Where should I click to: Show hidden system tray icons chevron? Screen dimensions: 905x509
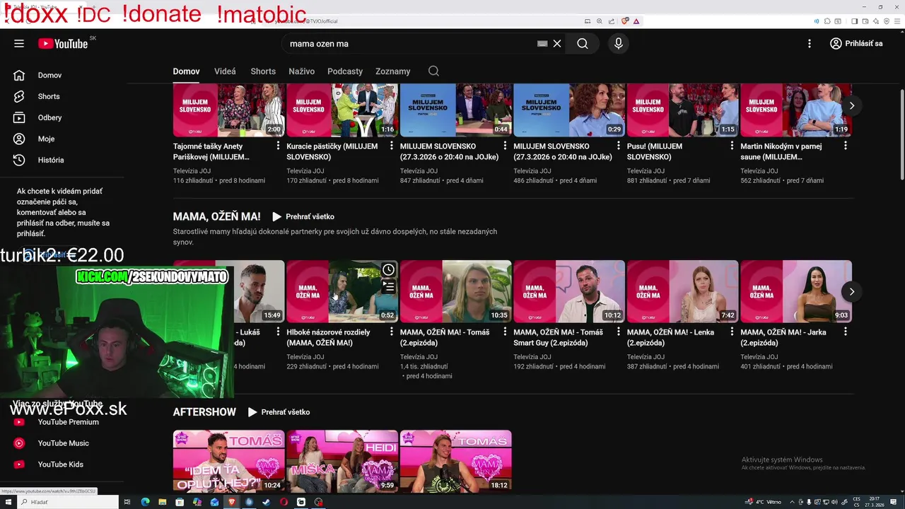[x=791, y=502]
